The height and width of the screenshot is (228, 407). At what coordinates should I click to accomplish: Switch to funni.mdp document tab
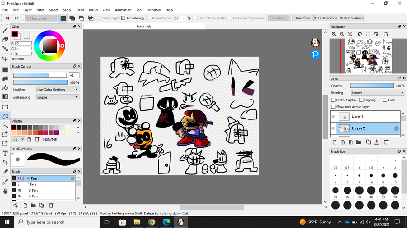(144, 27)
